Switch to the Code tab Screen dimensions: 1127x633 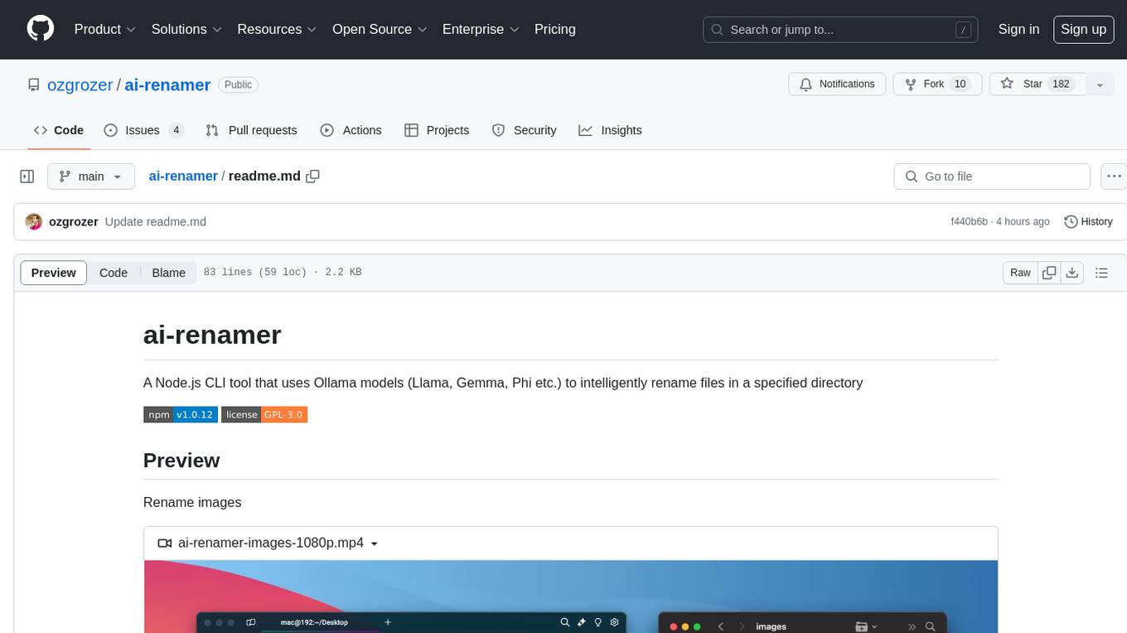pyautogui.click(x=59, y=130)
